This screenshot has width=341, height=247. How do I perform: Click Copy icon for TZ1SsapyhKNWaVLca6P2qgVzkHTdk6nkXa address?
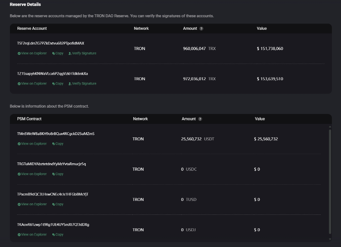54,84
